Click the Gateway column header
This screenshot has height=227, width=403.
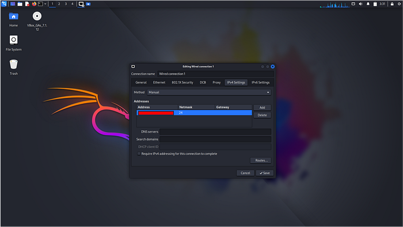(x=233, y=107)
